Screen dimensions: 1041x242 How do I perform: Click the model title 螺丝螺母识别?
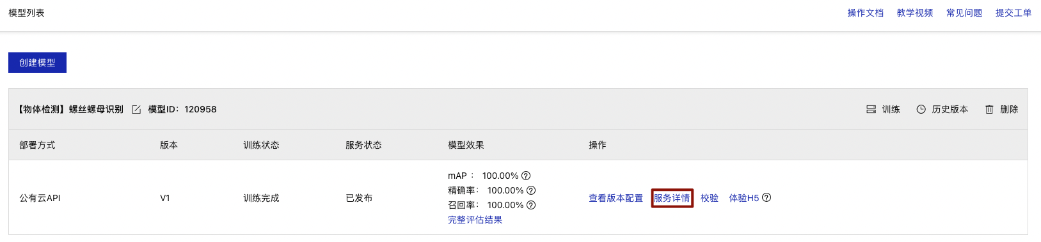coord(96,110)
